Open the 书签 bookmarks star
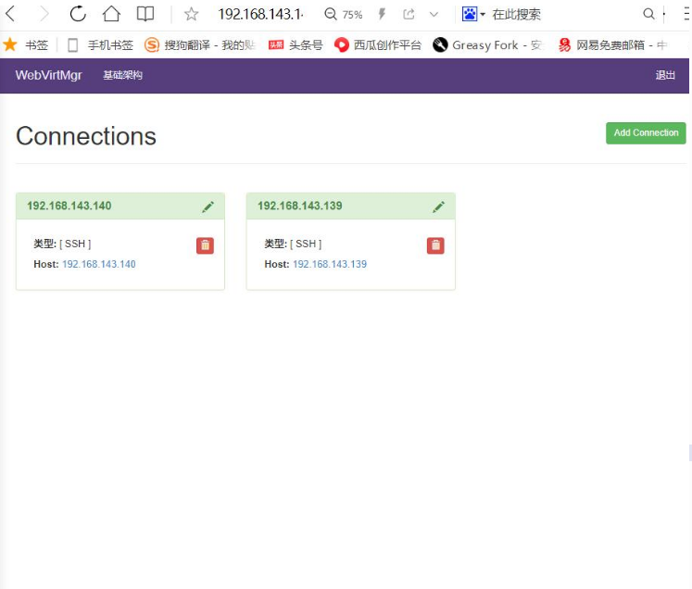The width and height of the screenshot is (692, 589). 26,45
